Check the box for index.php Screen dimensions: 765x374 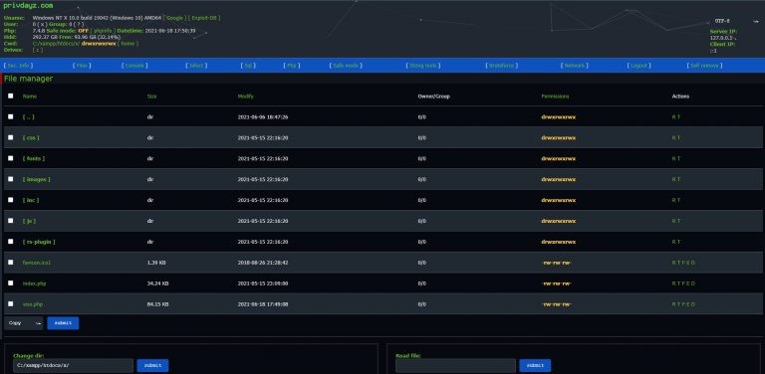(x=11, y=282)
